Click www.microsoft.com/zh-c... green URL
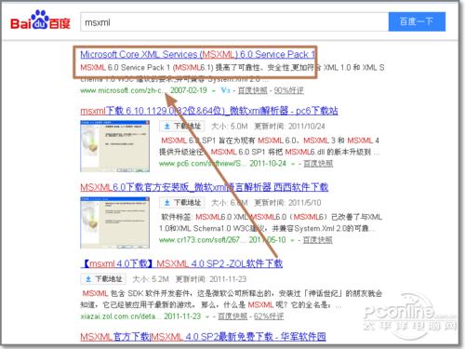The image size is (465, 349). (123, 90)
